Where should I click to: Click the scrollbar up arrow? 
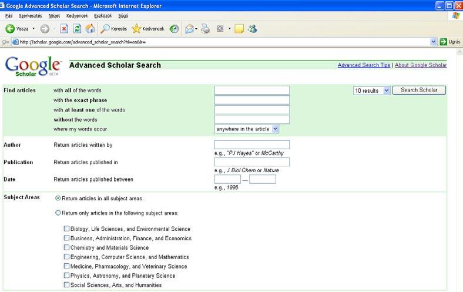coord(459,52)
